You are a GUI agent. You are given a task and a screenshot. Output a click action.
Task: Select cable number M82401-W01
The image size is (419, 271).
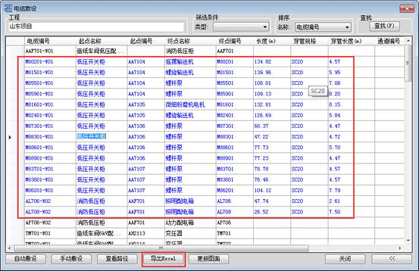tap(39, 115)
